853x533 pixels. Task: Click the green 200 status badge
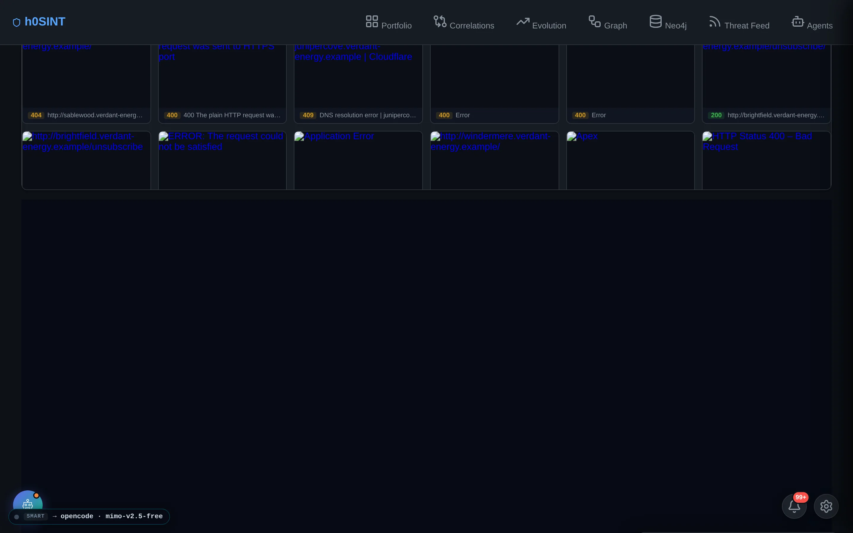coord(716,115)
